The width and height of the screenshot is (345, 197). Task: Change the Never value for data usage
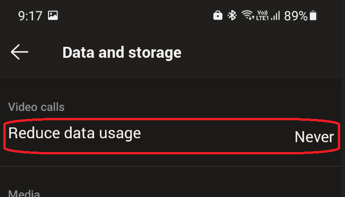(314, 137)
